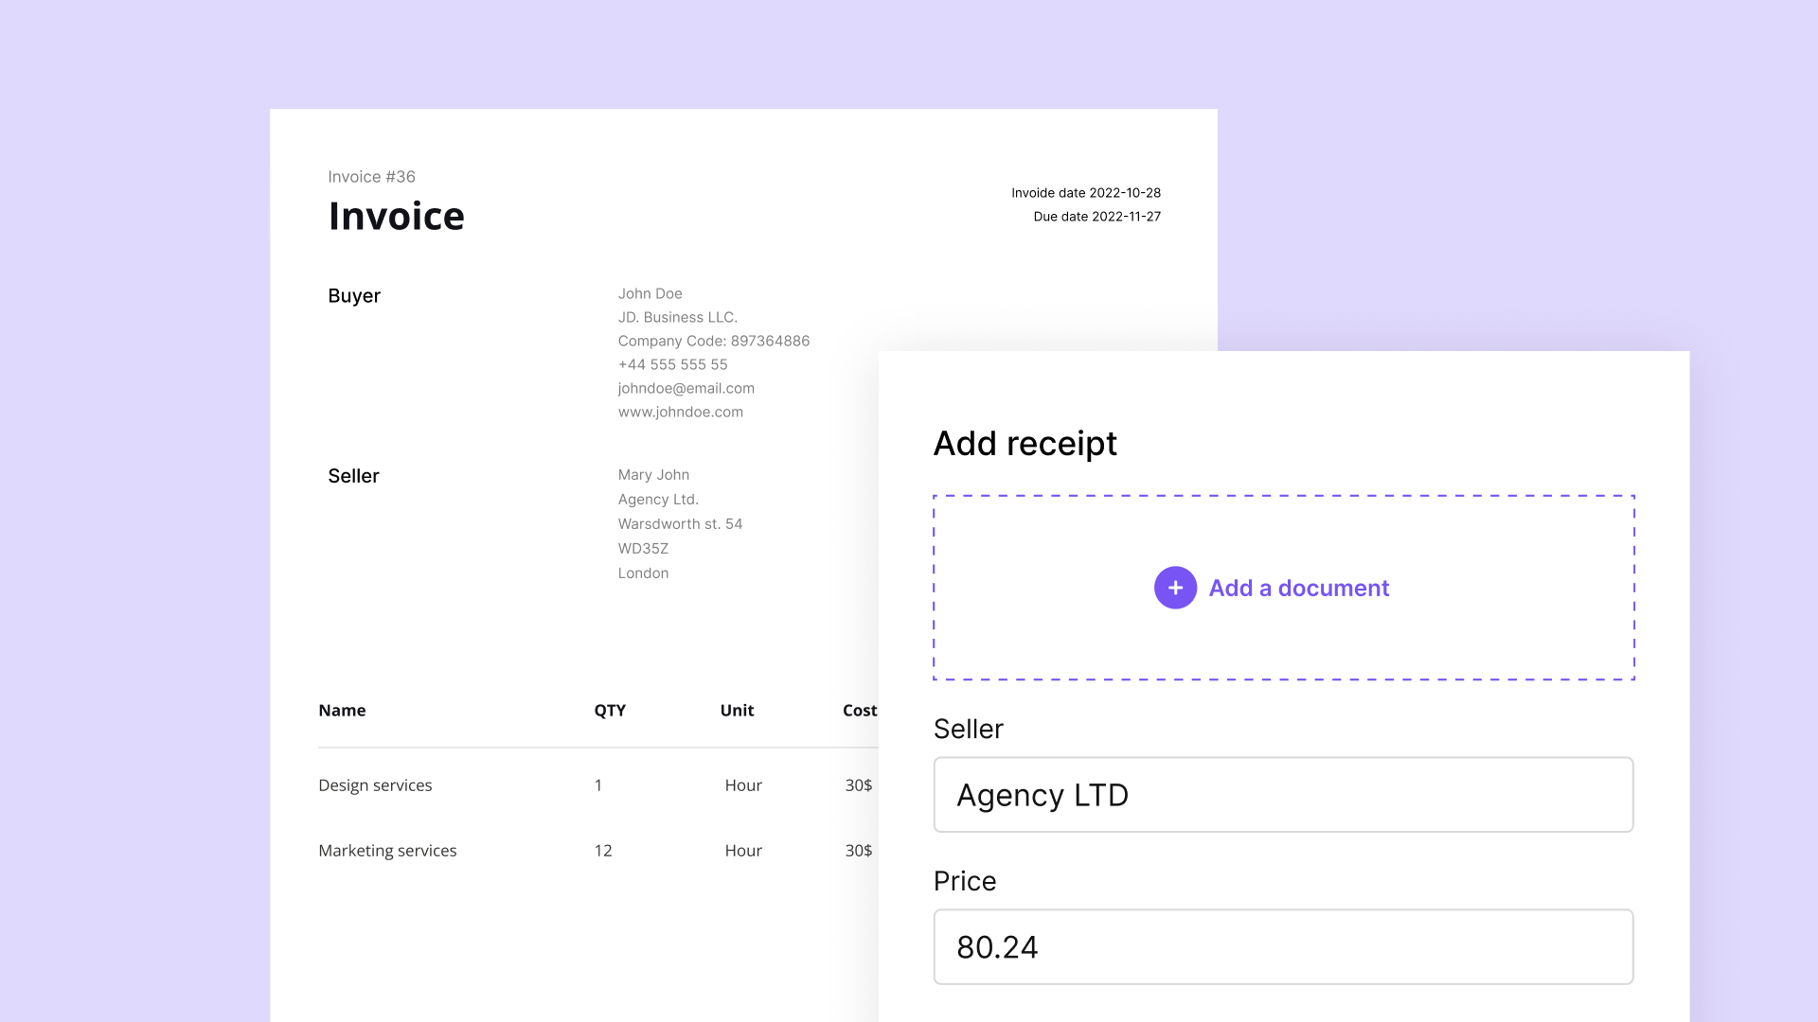This screenshot has width=1818, height=1022.
Task: Click the Unit column header
Action: pos(737,711)
